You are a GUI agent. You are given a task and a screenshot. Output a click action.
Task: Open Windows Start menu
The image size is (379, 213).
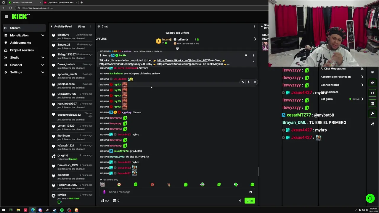pyautogui.click(x=4, y=210)
